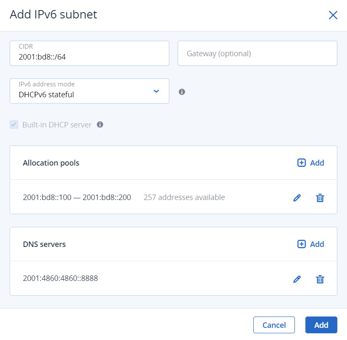Select the 2001:bd8::100 — 2001:bd8::200 pool row
This screenshot has width=347, height=340.
(x=77, y=197)
